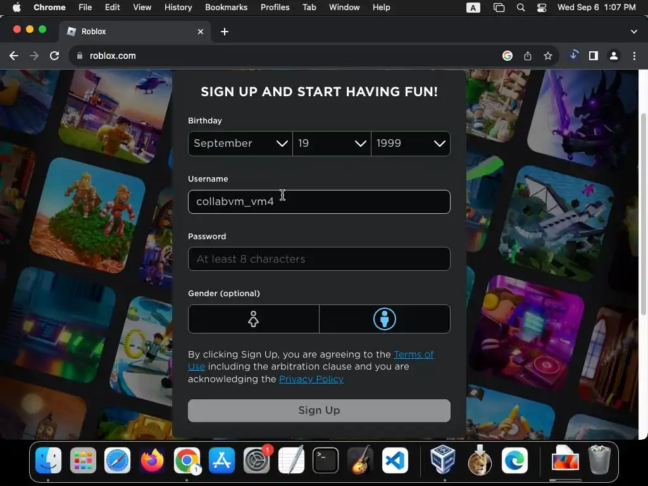Open VirtualBox from the dock
The width and height of the screenshot is (648, 486).
point(443,460)
